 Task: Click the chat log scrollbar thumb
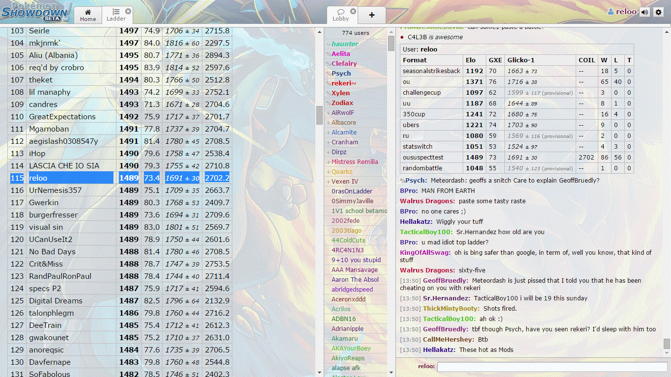(x=667, y=344)
